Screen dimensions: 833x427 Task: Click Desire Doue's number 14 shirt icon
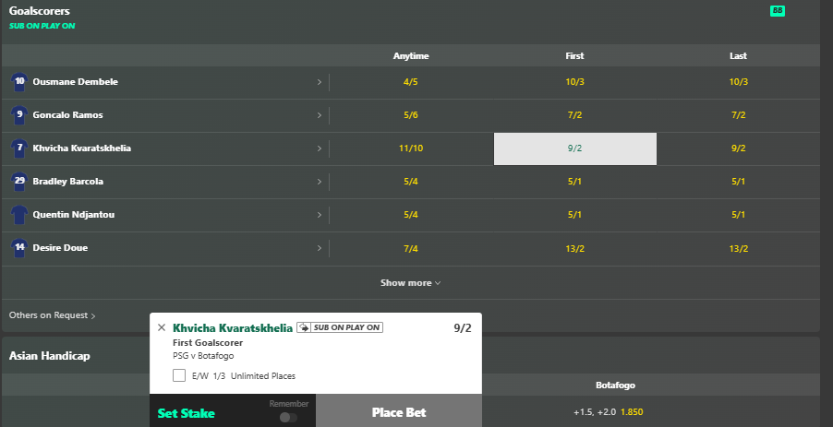tap(19, 248)
